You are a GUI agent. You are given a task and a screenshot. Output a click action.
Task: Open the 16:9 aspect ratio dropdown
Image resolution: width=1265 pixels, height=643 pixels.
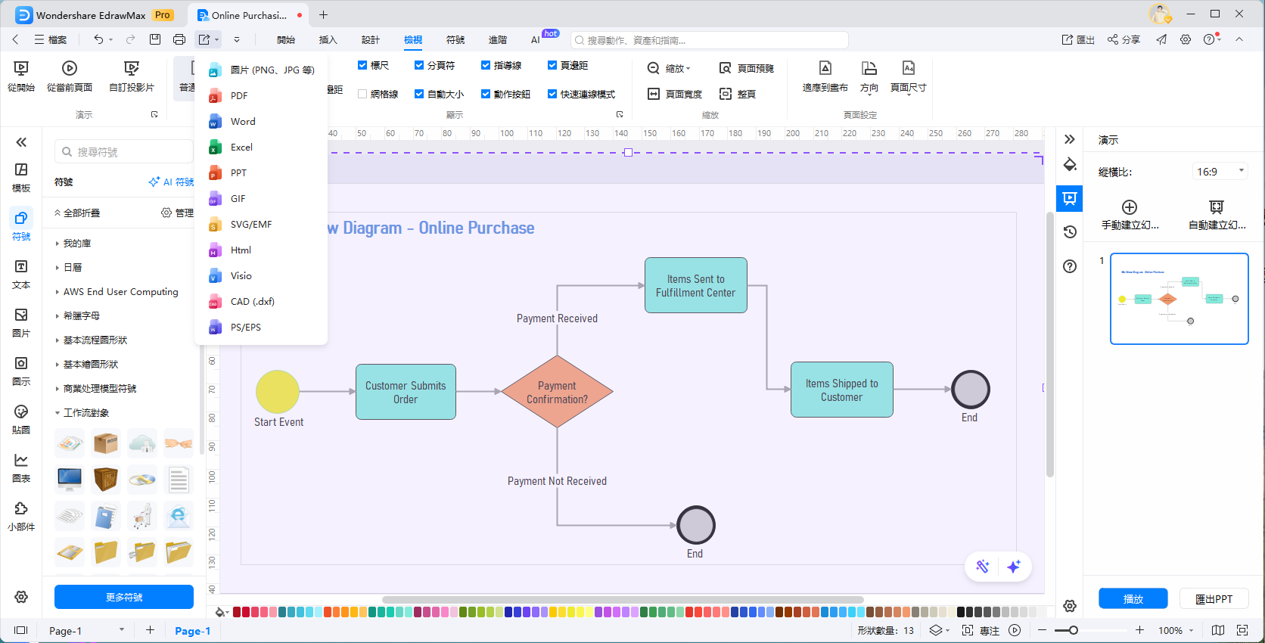pos(1220,172)
